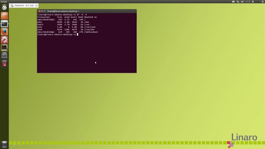Open the Trash at the launcher bottom

[5, 144]
